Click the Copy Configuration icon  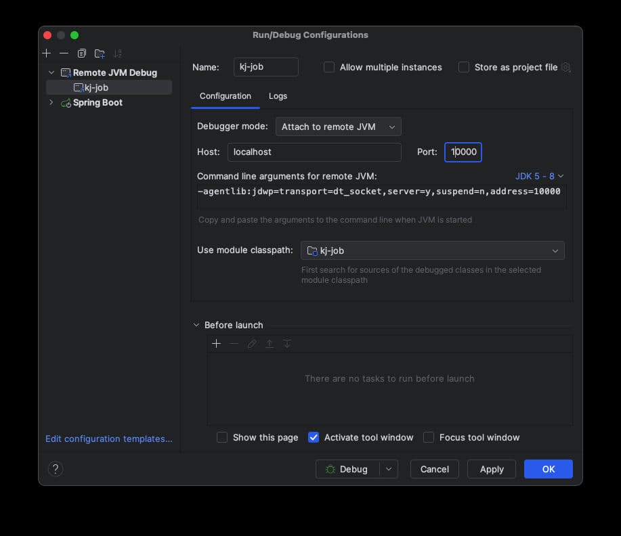[82, 53]
